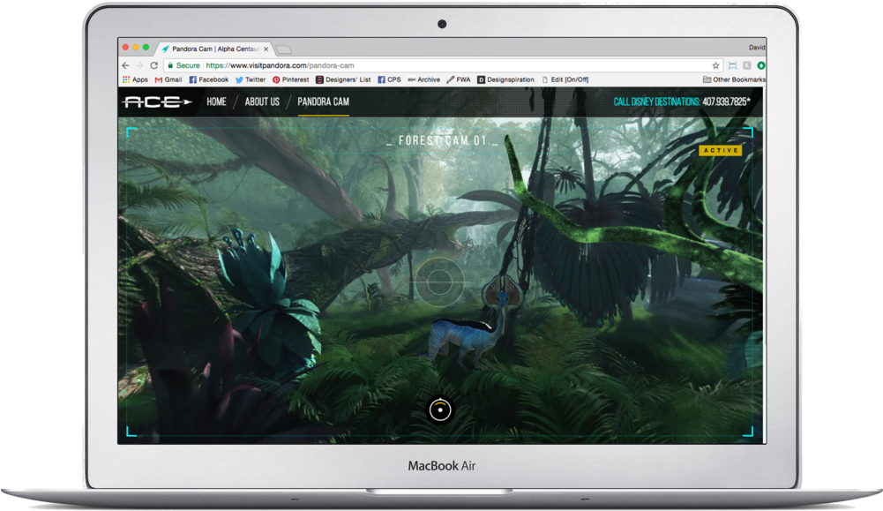Open the Gmail bookmark
This screenshot has width=883, height=511.
(168, 79)
